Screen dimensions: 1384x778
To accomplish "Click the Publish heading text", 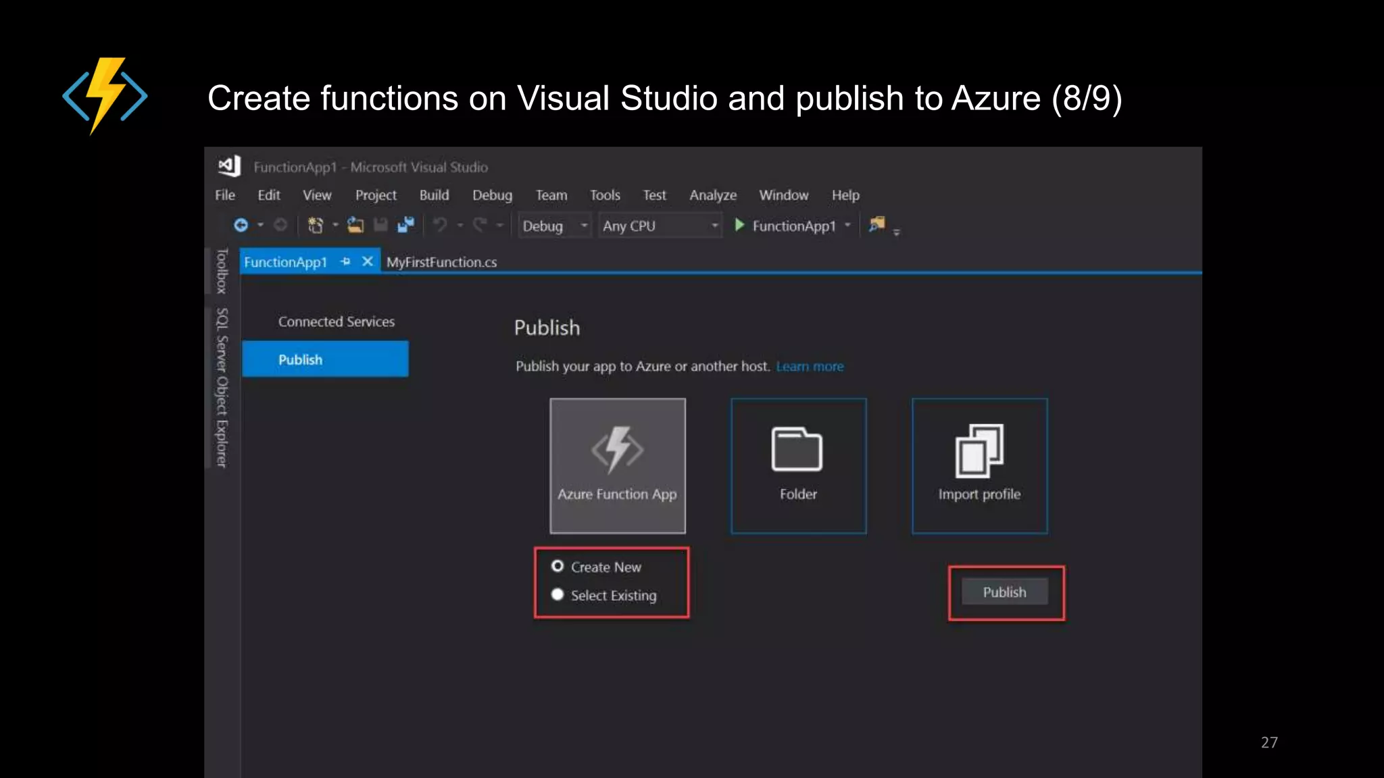I will coord(547,328).
